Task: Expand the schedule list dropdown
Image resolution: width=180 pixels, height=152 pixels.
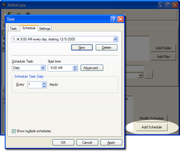Action: point(115,39)
